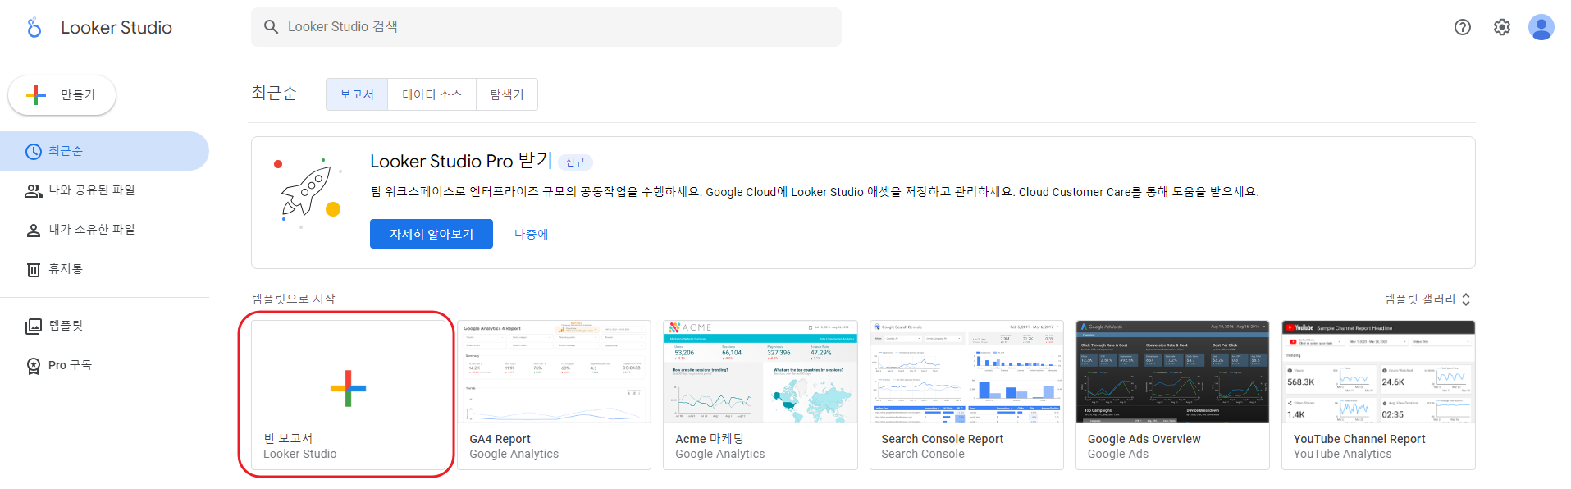This screenshot has width=1571, height=489.
Task: Click the 'Search Console' subtitle text
Action: point(922,454)
